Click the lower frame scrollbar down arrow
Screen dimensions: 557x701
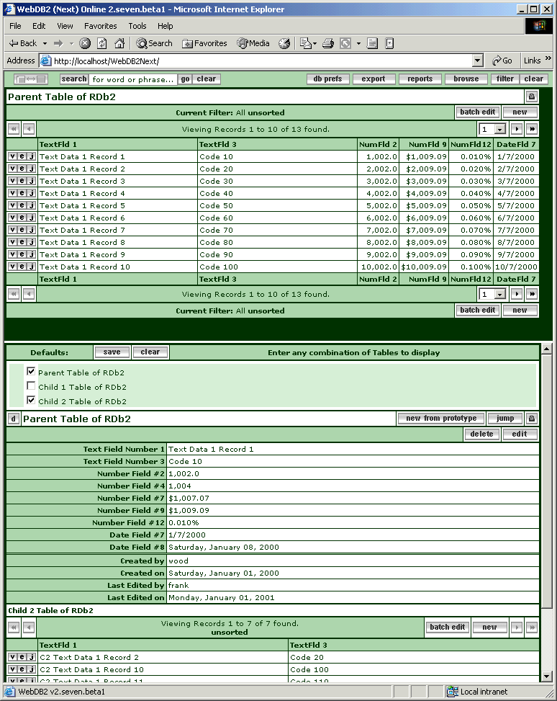point(546,676)
